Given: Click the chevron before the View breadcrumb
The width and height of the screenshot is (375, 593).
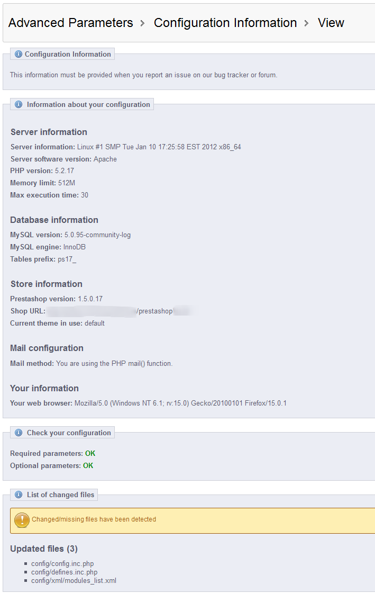Looking at the screenshot, I should (x=307, y=23).
